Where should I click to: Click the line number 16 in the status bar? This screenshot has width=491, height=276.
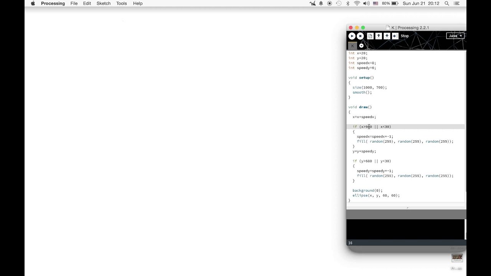click(350, 243)
